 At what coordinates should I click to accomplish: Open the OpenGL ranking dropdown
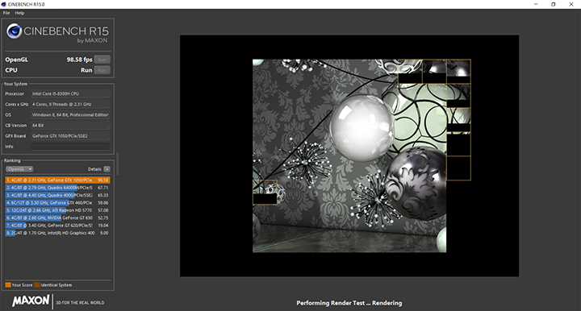click(19, 169)
